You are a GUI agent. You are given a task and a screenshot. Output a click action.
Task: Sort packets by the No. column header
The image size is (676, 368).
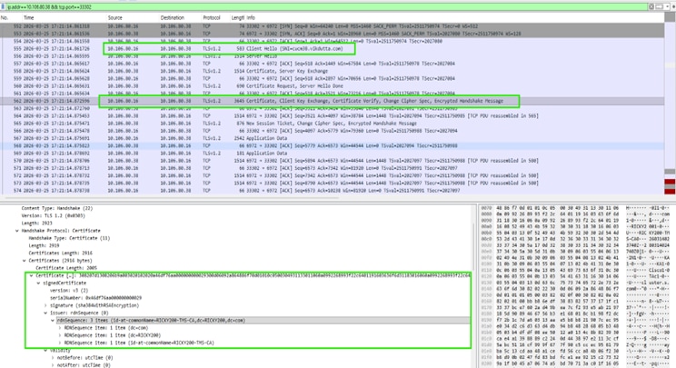[x=5, y=17]
